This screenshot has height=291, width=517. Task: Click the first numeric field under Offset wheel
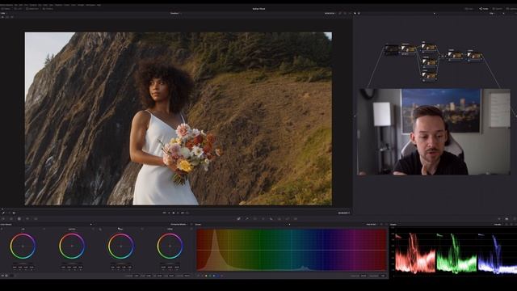pos(163,268)
